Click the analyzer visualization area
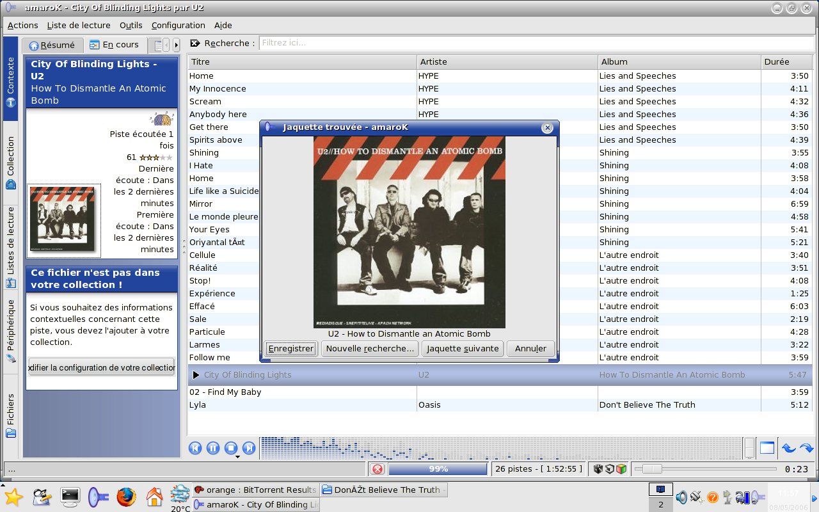This screenshot has width=819, height=512. [x=502, y=448]
